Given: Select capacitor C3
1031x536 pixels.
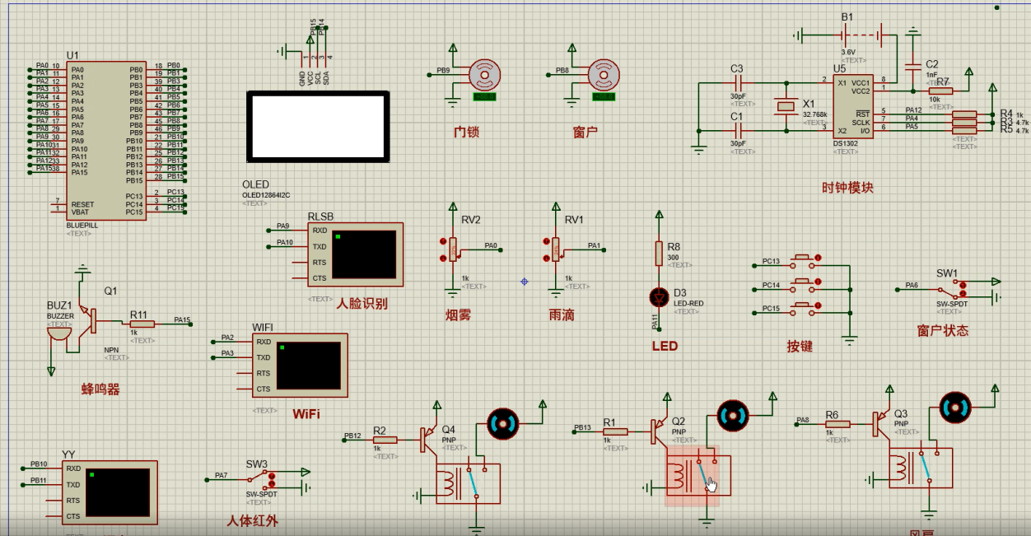Looking at the screenshot, I should pos(737,83).
